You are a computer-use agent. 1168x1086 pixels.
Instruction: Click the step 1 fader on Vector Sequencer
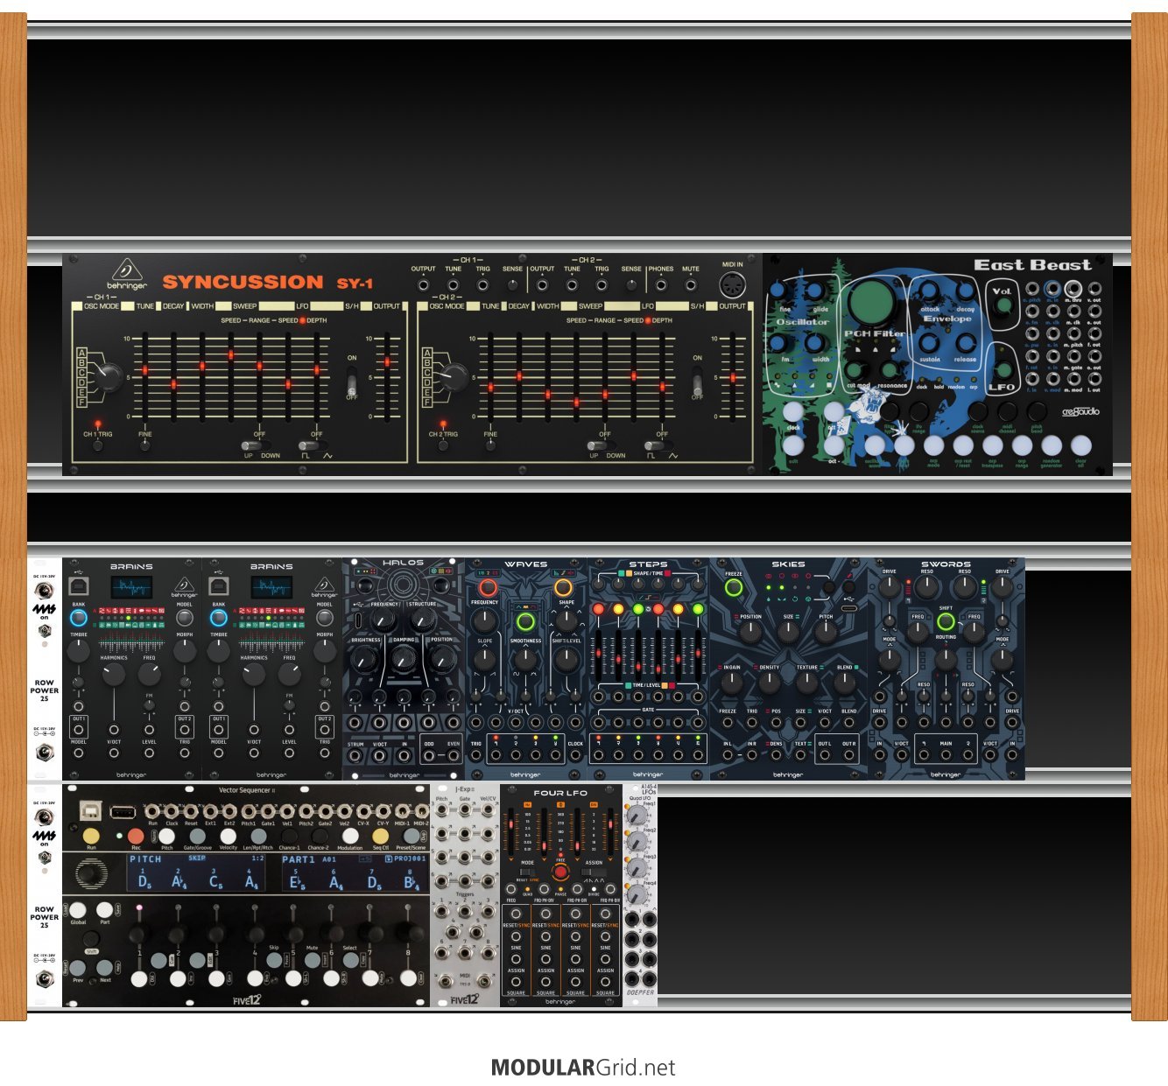(x=137, y=933)
